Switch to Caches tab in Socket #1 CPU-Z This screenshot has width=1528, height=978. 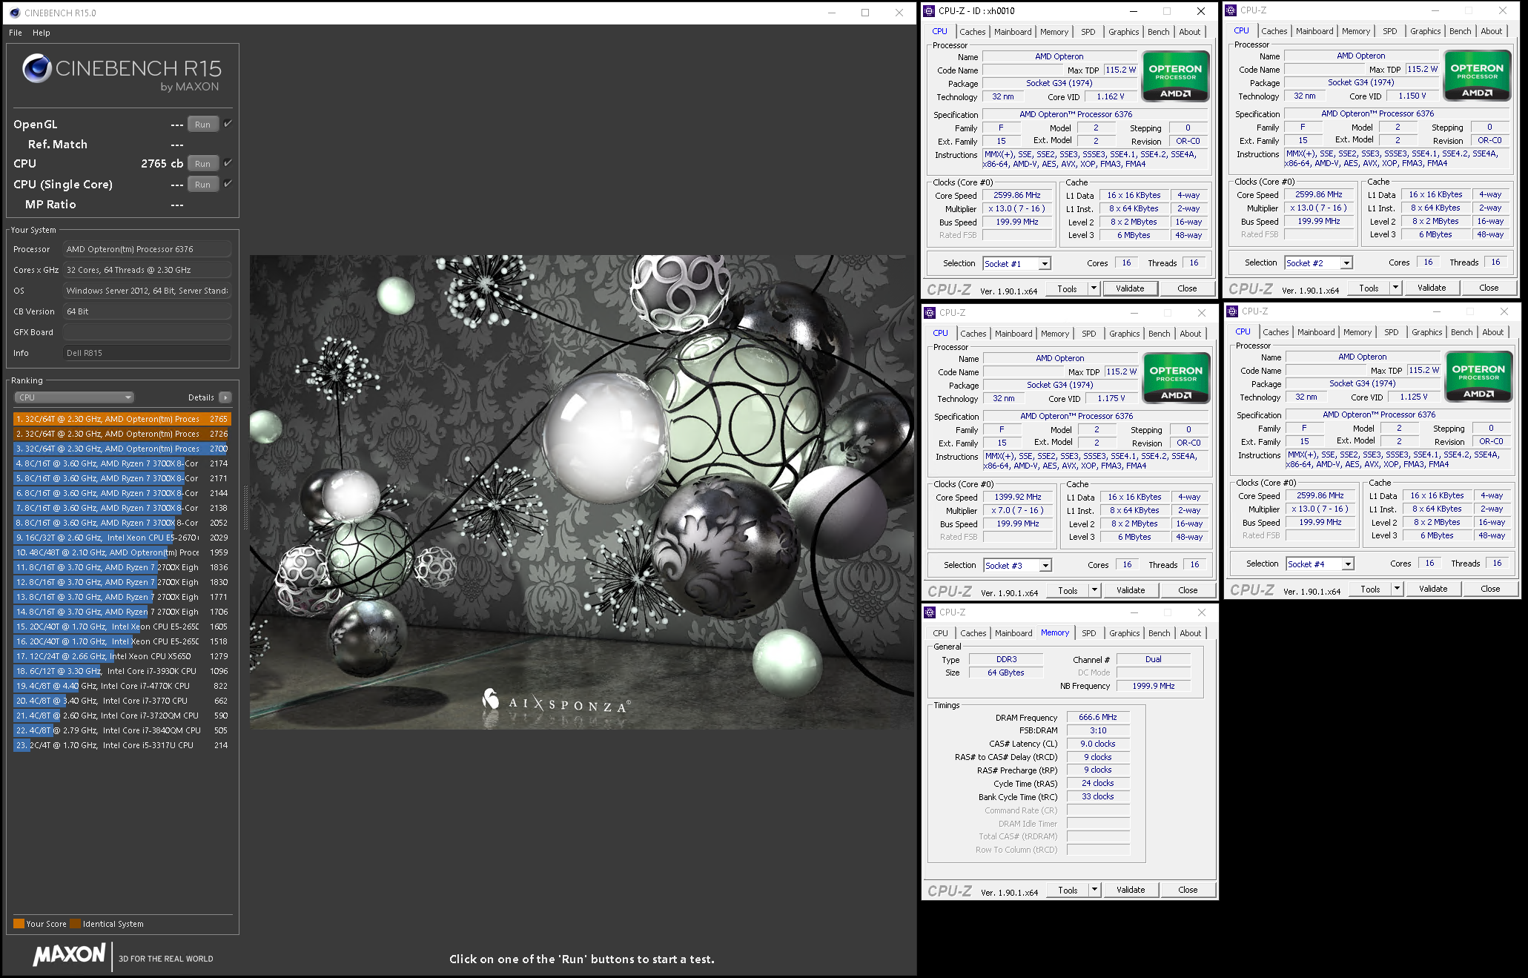pos(972,32)
